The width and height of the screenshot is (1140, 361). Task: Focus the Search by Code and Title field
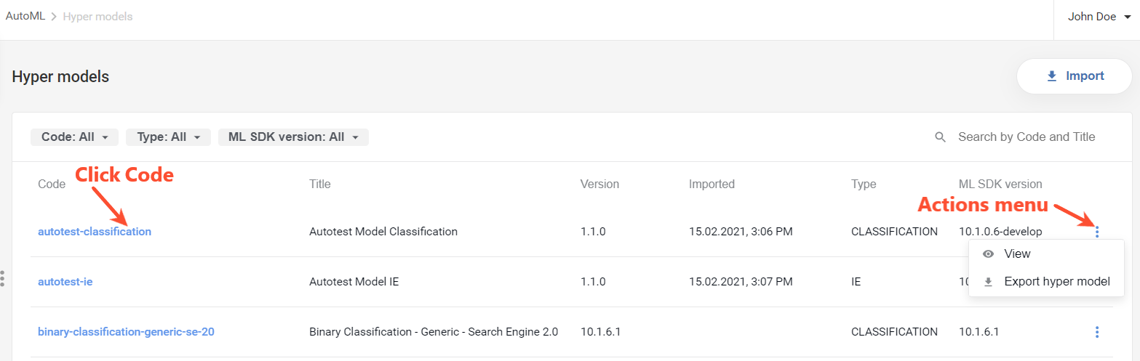(1027, 137)
